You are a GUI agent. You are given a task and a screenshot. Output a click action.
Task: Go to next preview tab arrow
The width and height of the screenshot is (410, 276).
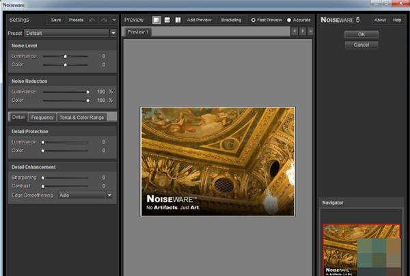coord(303,31)
